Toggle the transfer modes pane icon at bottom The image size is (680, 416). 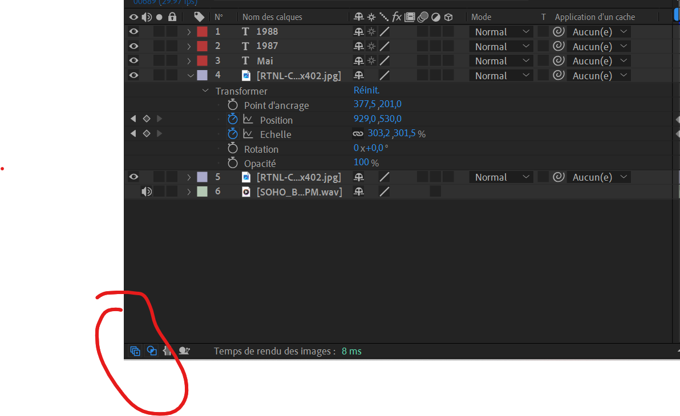click(x=152, y=351)
